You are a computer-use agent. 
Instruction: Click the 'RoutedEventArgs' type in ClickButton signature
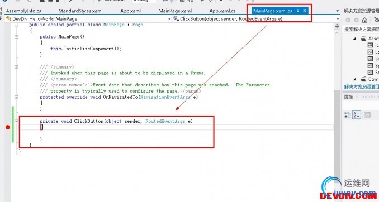coord(165,121)
